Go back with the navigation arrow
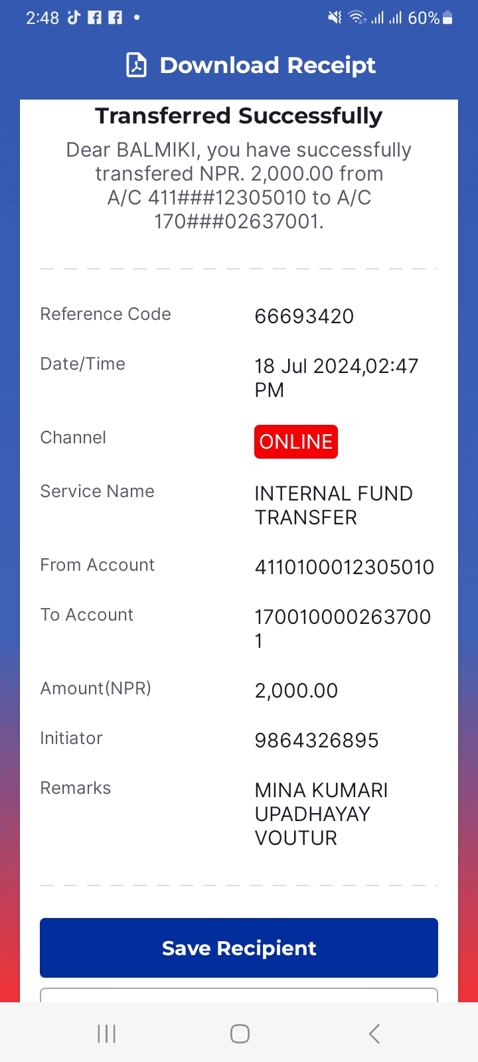This screenshot has height=1062, width=478. click(x=374, y=1033)
